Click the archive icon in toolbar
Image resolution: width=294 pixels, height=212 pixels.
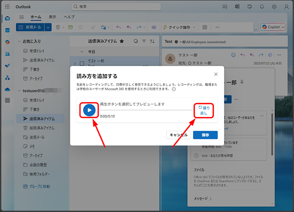coord(71,27)
